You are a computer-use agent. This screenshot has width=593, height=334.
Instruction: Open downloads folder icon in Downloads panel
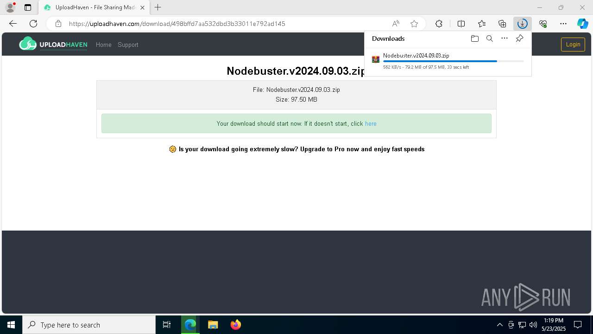click(474, 39)
